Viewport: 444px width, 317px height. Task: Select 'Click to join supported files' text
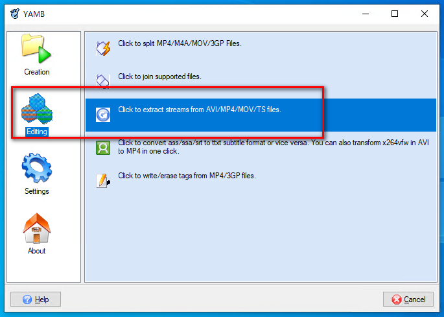pyautogui.click(x=159, y=76)
